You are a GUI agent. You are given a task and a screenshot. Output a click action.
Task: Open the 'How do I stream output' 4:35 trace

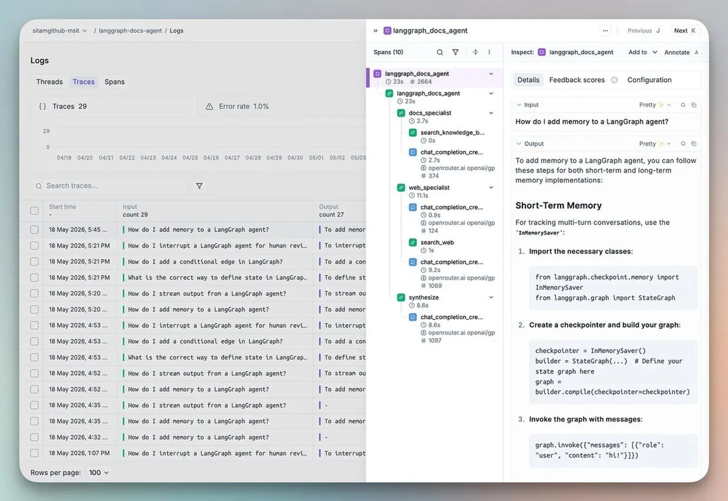pyautogui.click(x=207, y=406)
